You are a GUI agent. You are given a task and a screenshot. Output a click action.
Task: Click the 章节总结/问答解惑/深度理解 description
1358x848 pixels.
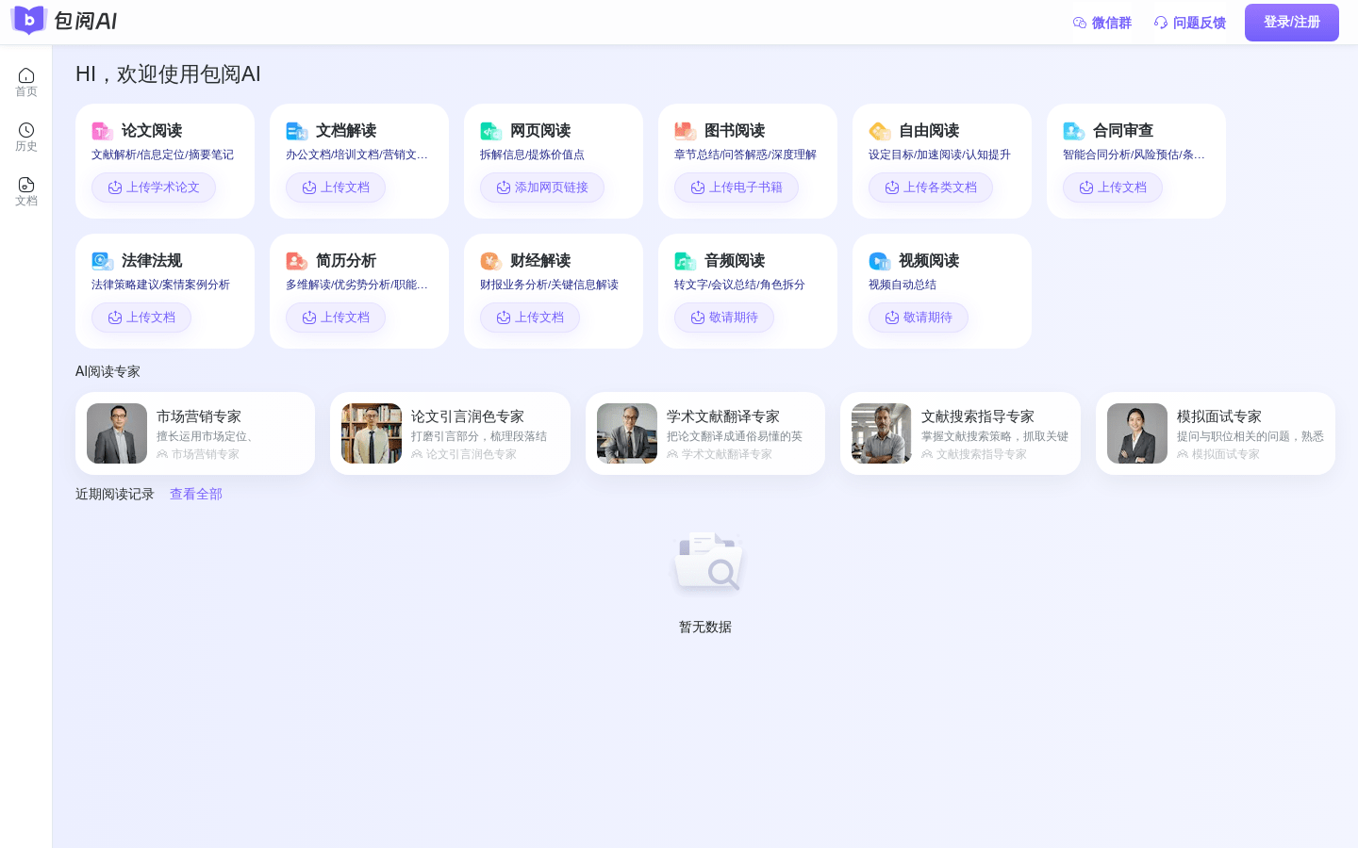745,155
